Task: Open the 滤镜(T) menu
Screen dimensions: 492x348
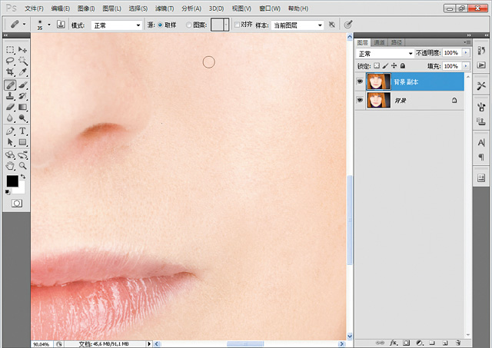Action: [165, 8]
